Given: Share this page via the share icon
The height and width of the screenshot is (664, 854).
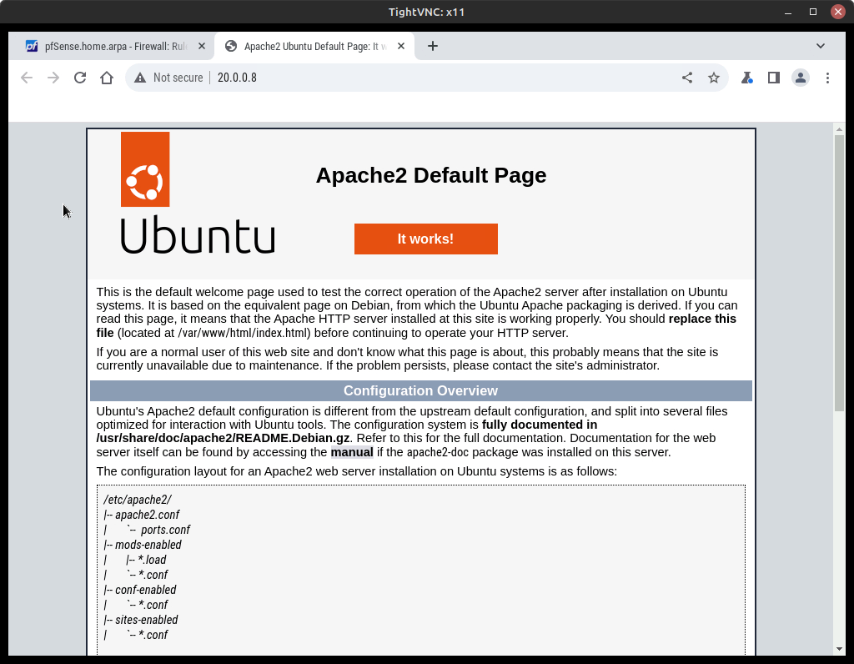Looking at the screenshot, I should [687, 78].
